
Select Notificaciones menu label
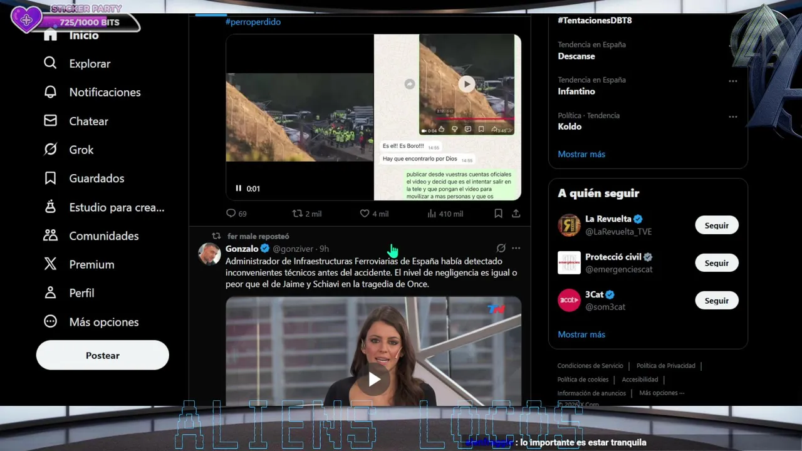coord(105,92)
